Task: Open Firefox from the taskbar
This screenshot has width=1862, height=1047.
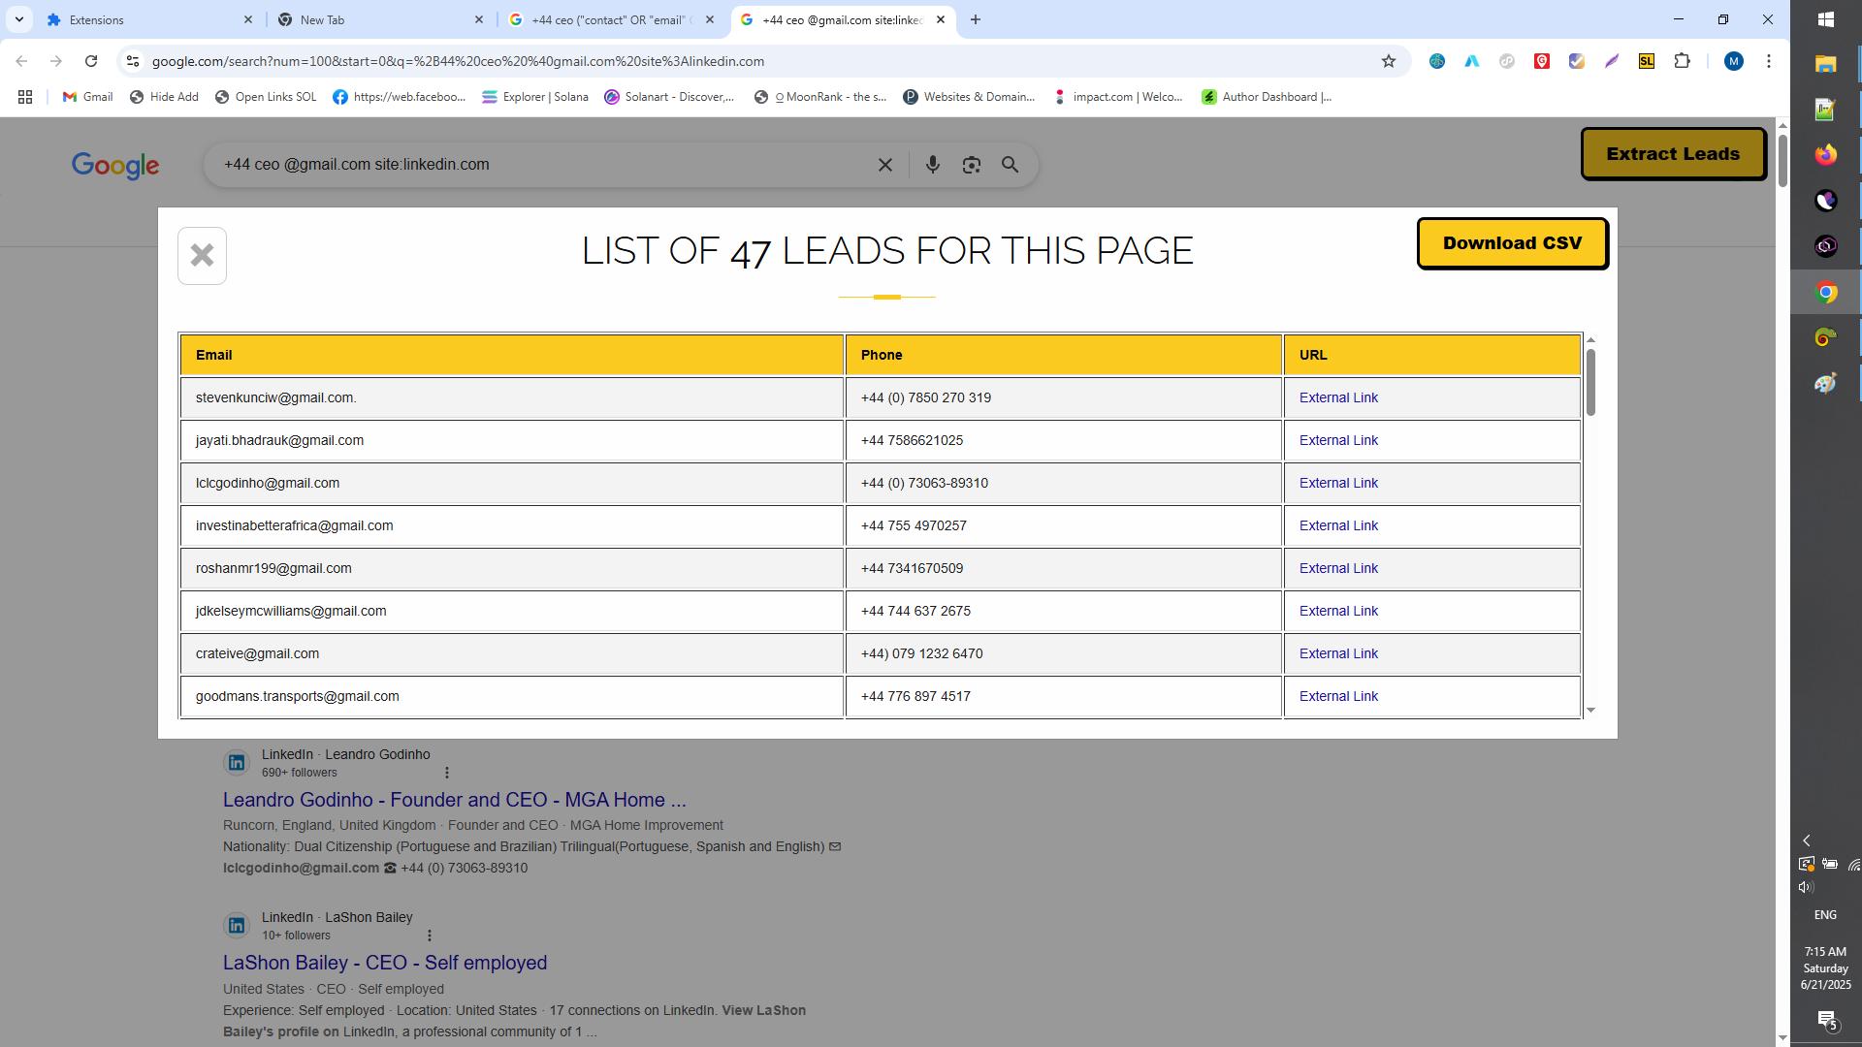Action: pyautogui.click(x=1825, y=155)
